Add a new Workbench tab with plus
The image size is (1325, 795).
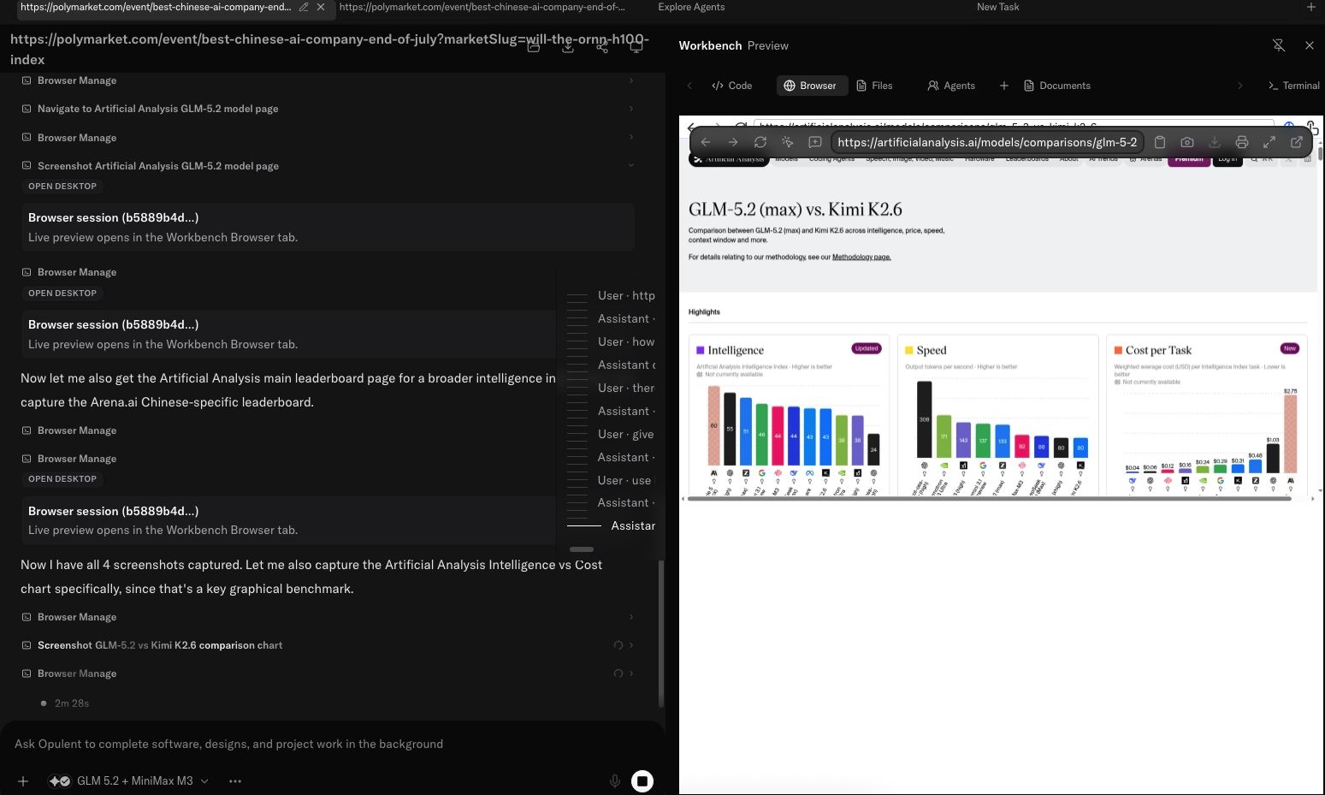(1004, 86)
